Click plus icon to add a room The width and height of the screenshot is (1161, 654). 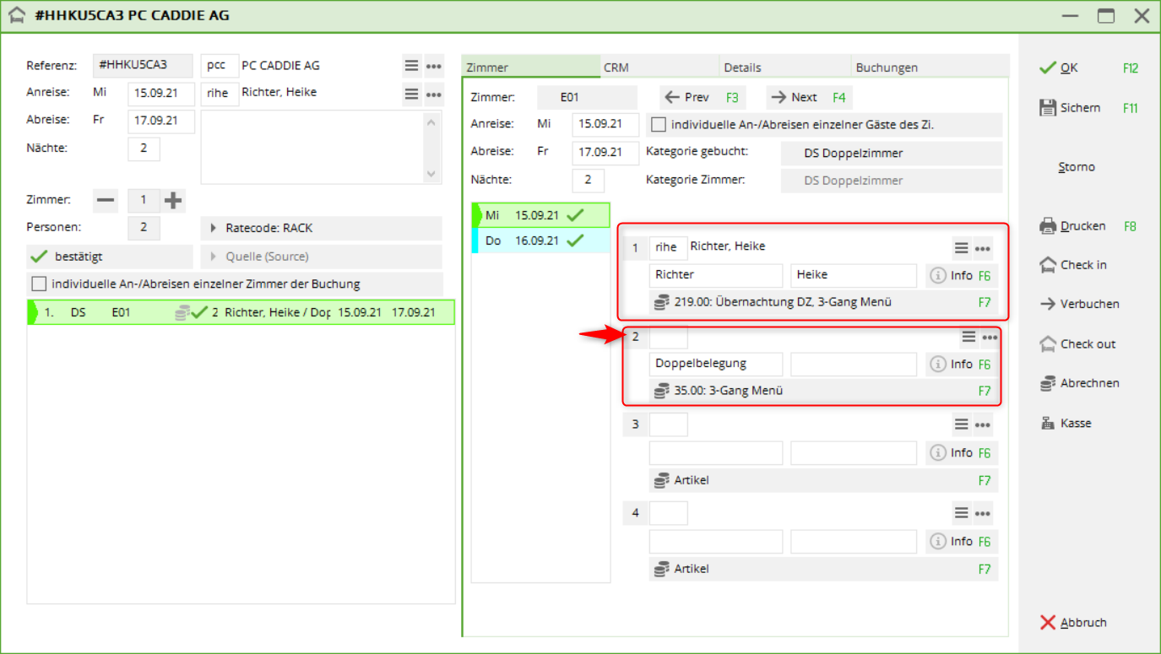tap(173, 201)
